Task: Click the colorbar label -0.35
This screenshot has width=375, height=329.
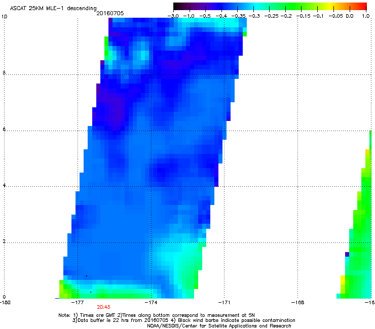Action: pos(239,16)
